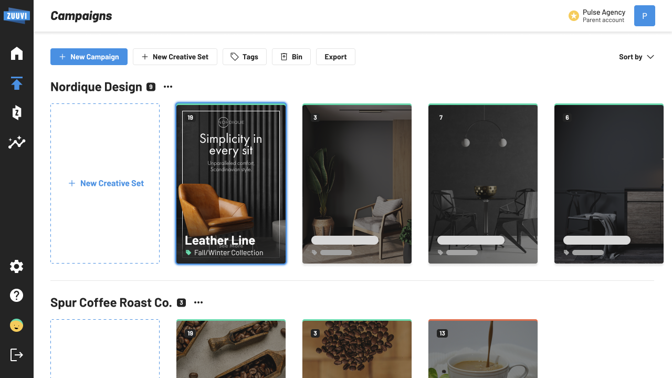
Task: Open the analytics sparkline sidebar icon
Action: (17, 142)
